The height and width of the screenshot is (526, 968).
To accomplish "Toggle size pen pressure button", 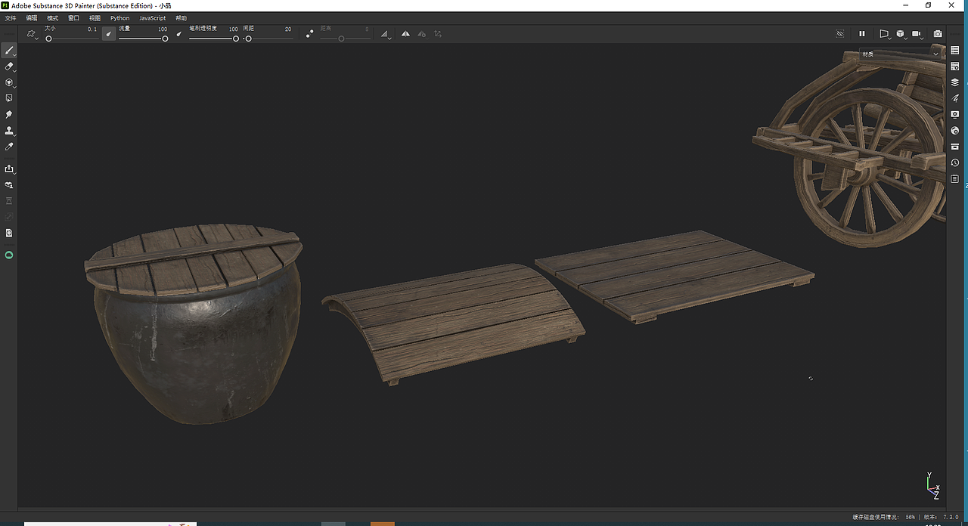I will click(109, 34).
